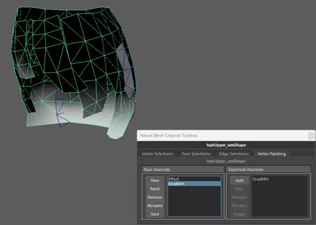Click the Edit button in Exported channels
The width and height of the screenshot is (316, 225).
tap(239, 189)
